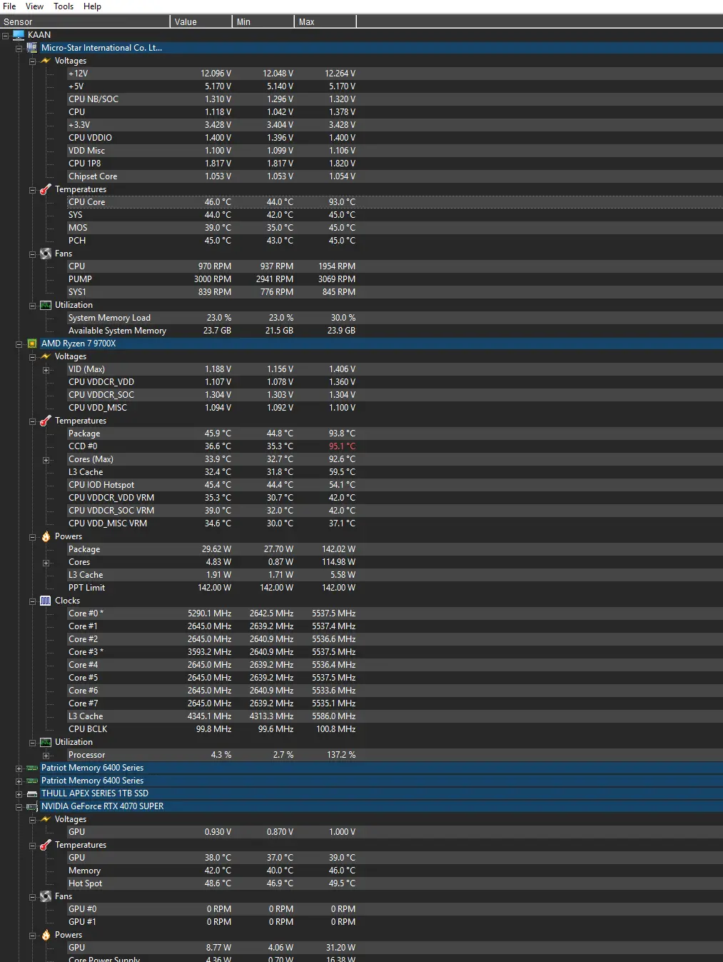Open the View menu
The height and width of the screenshot is (962, 723).
pos(34,6)
